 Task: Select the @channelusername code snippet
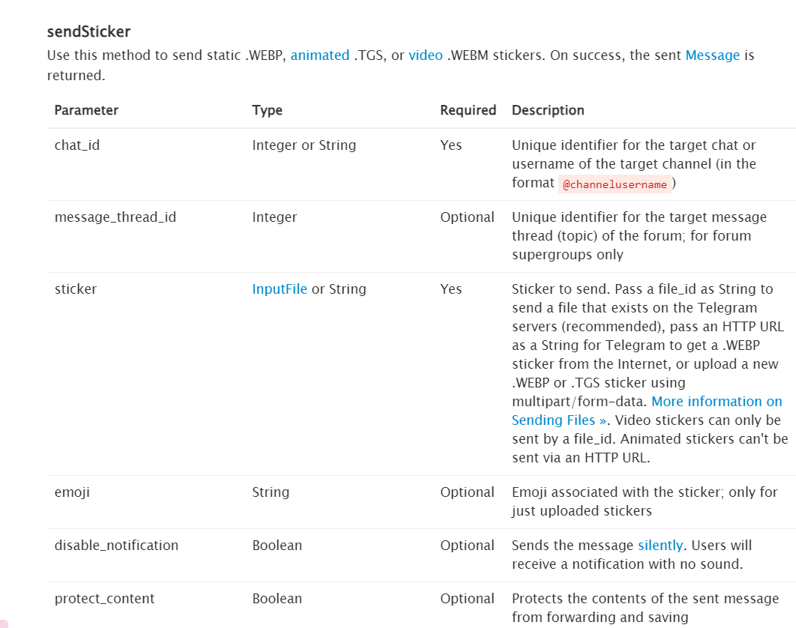[615, 184]
